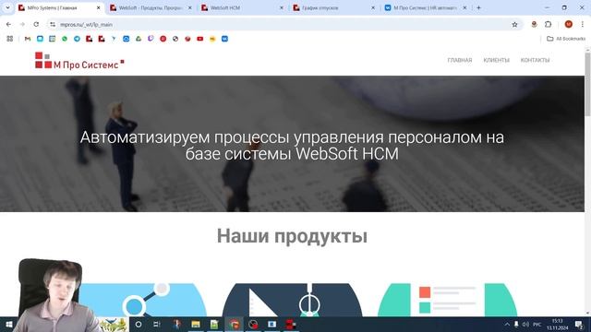Switch to the График отпусков tab
Viewport: 591px width, 332px height.
pyautogui.click(x=334, y=7)
